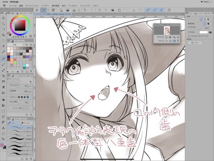
Task: Toggle the third (grid) snap button in the command bar
Action: (161, 10)
